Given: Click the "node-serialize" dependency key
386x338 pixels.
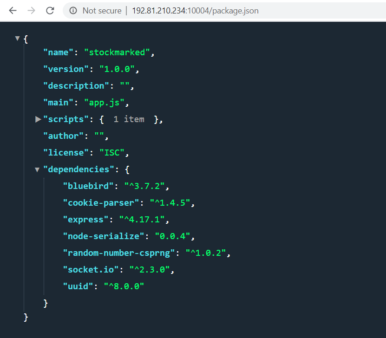Looking at the screenshot, I should pos(104,236).
